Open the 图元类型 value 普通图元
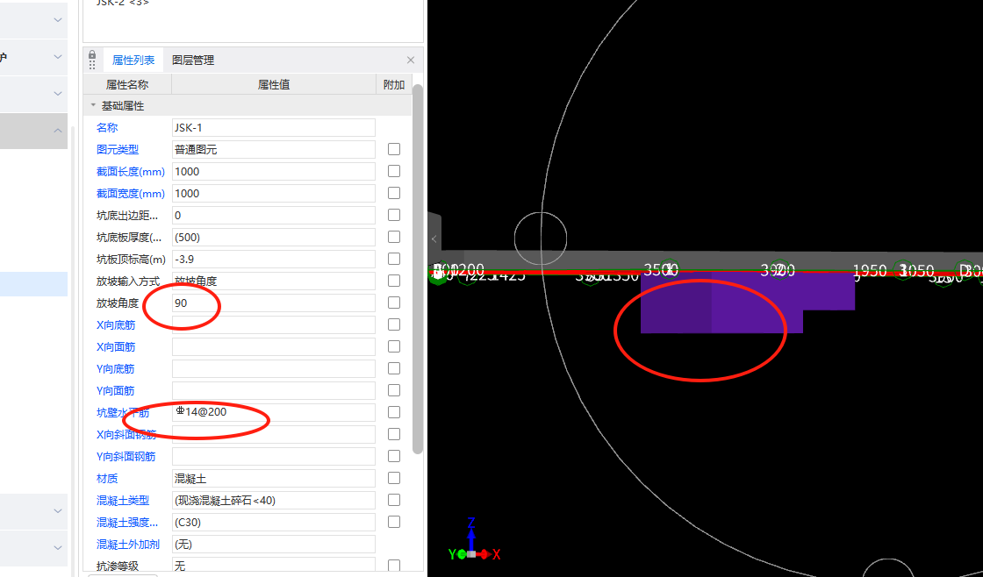The image size is (983, 577). [x=273, y=150]
